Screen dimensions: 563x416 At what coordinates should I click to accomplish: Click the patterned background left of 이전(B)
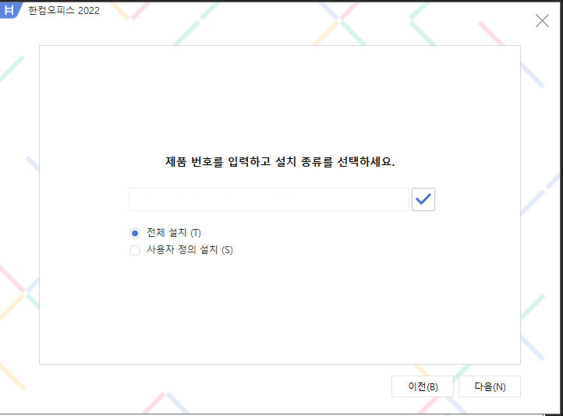click(234, 386)
